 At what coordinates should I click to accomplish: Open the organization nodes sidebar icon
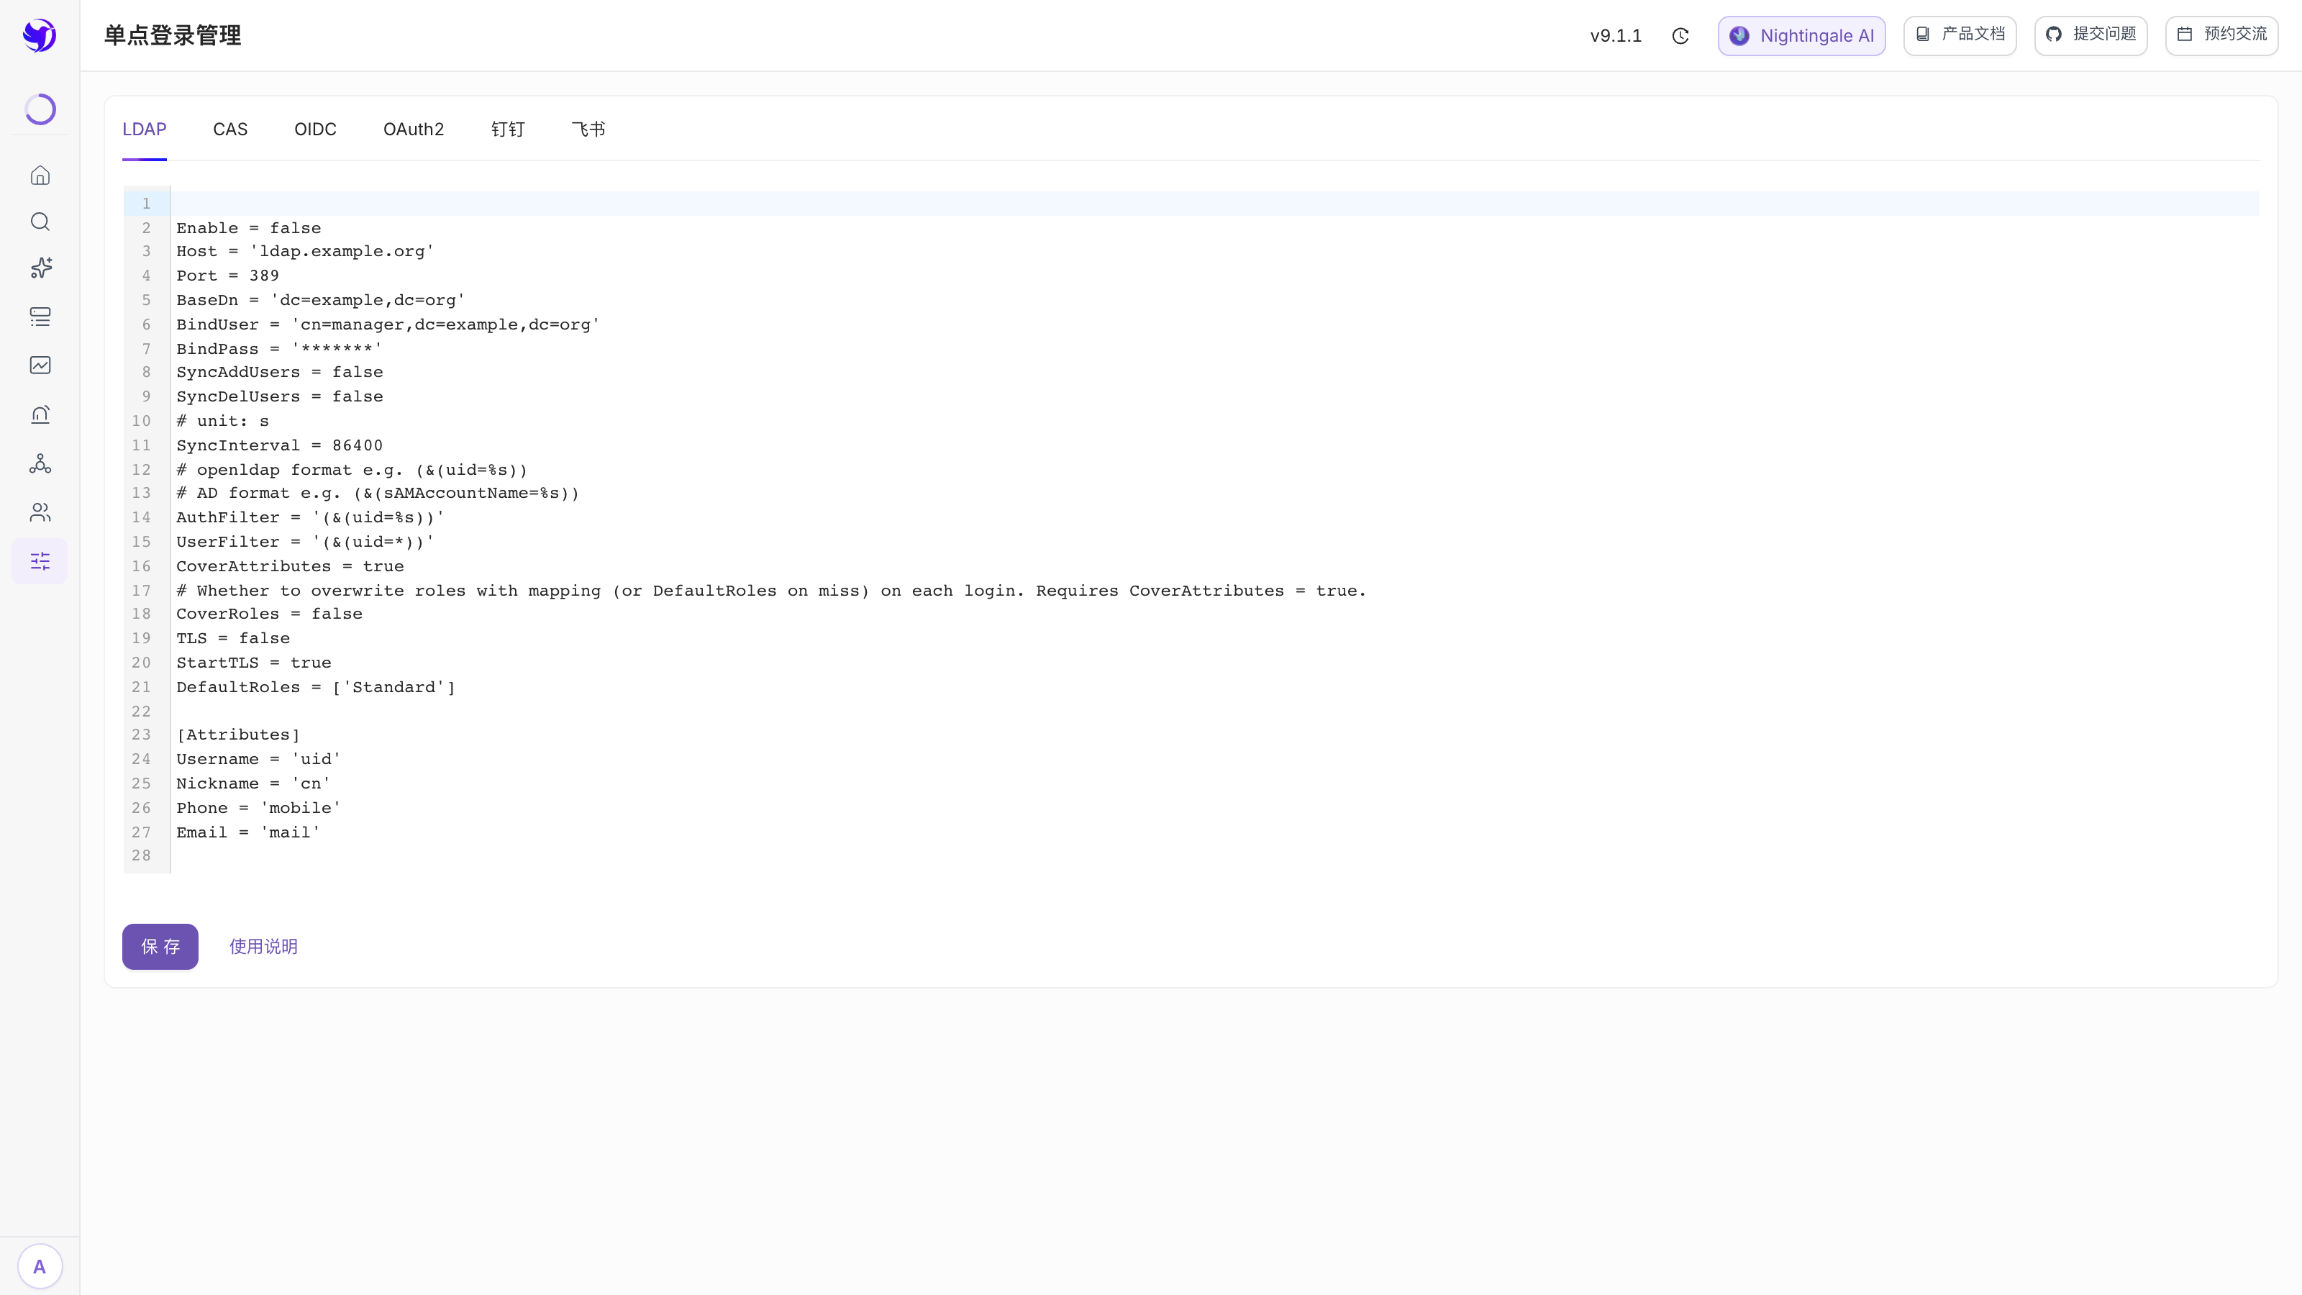click(x=40, y=463)
